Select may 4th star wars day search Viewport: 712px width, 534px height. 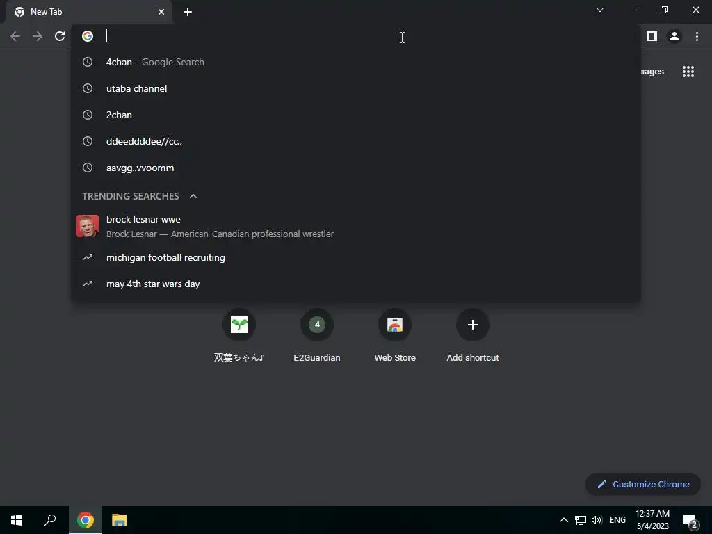pyautogui.click(x=356, y=284)
